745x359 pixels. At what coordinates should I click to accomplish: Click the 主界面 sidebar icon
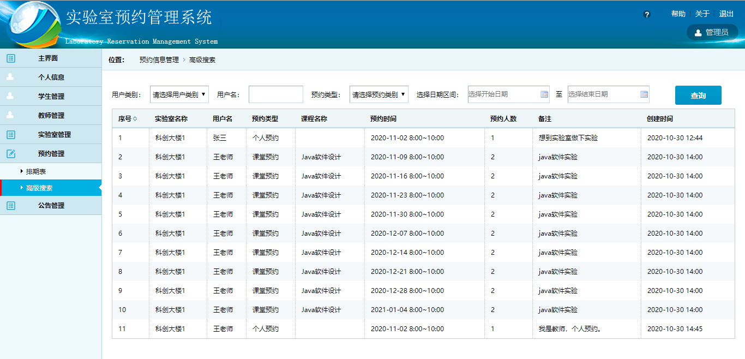click(11, 58)
